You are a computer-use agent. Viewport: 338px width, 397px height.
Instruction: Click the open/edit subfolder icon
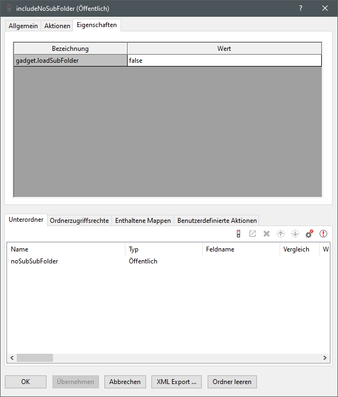[x=253, y=234]
